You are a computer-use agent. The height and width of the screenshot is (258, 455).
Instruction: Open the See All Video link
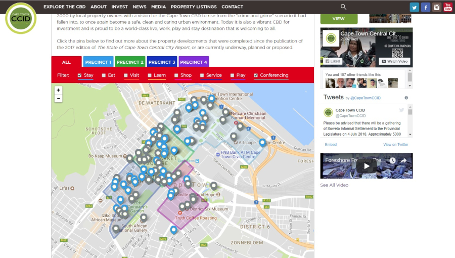pos(334,185)
